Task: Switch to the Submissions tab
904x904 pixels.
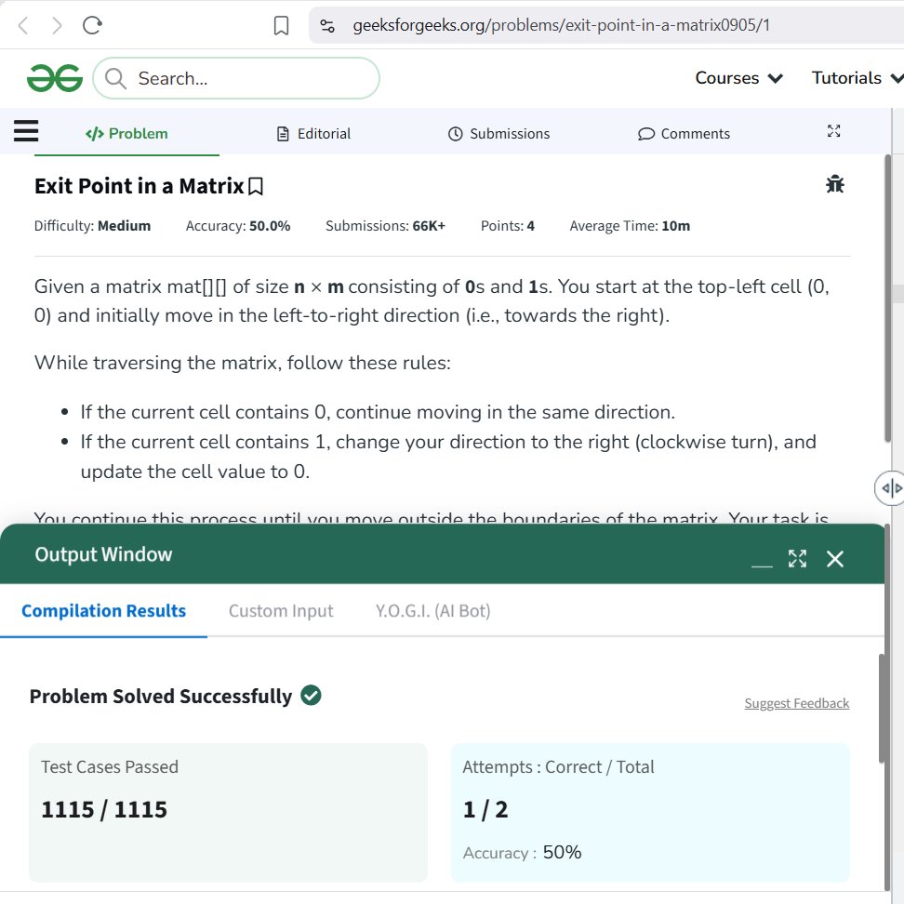Action: pyautogui.click(x=499, y=134)
